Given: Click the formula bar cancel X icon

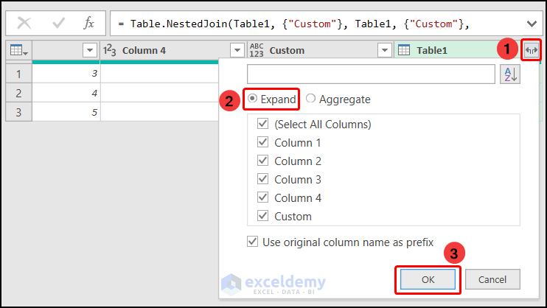Looking at the screenshot, I should pyautogui.click(x=24, y=24).
